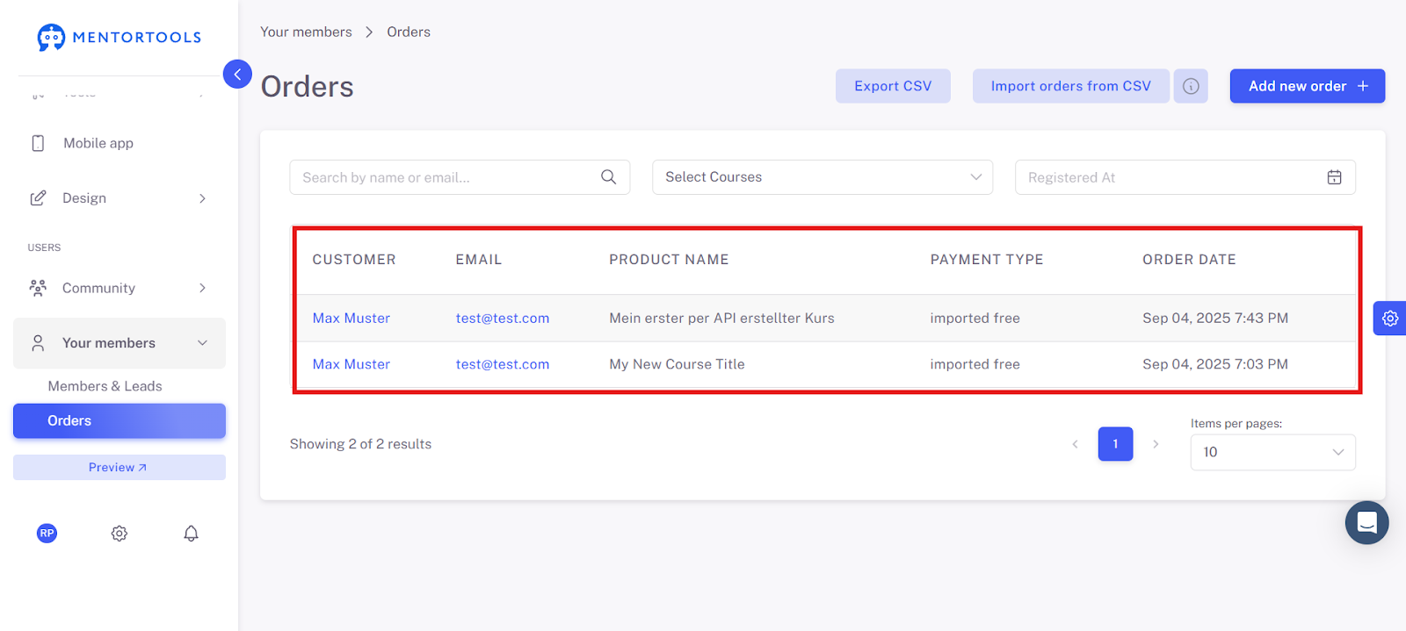Go to next page arrow
1406x631 pixels.
tap(1156, 444)
